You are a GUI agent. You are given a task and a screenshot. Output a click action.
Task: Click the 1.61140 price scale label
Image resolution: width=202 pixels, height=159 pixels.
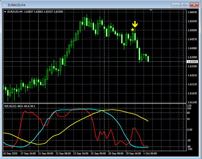point(192,102)
